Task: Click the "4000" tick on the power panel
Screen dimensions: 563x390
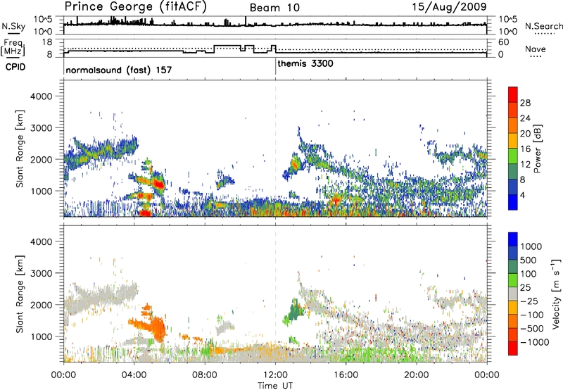Action: [x=42, y=96]
